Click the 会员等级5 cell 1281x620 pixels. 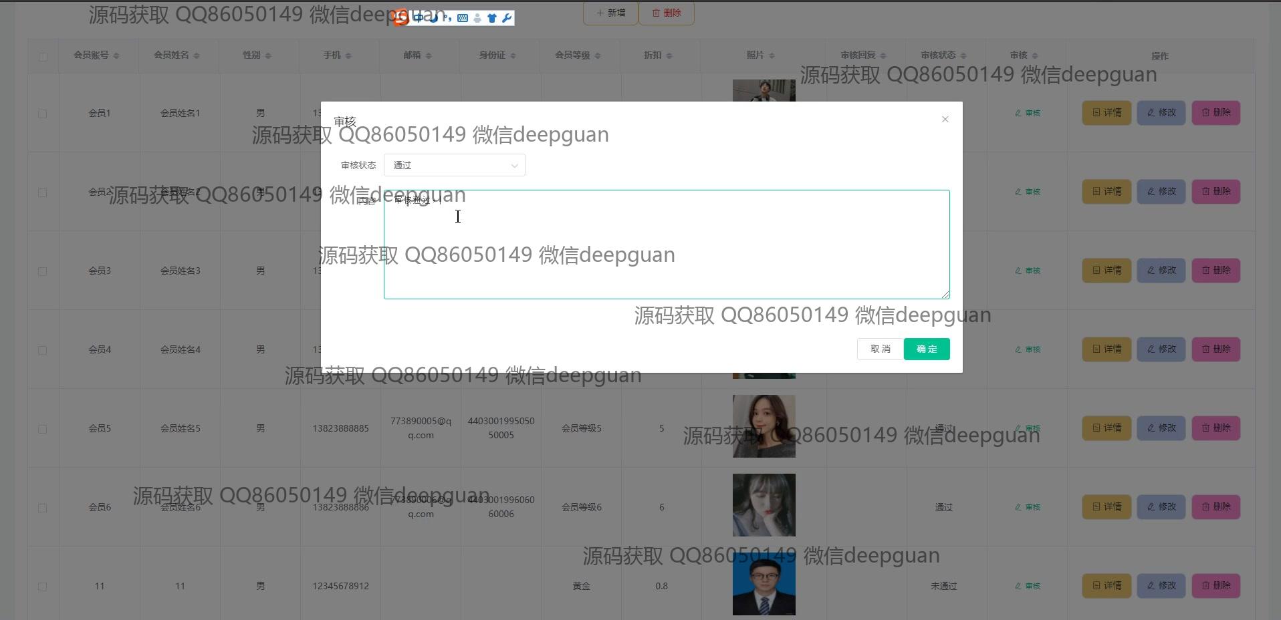(581, 428)
